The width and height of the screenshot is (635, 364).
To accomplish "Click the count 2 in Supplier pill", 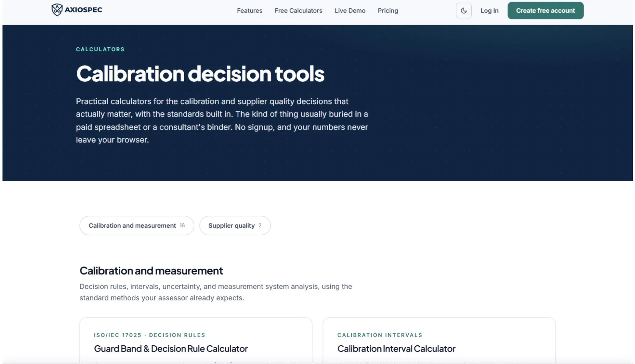I will pyautogui.click(x=260, y=225).
